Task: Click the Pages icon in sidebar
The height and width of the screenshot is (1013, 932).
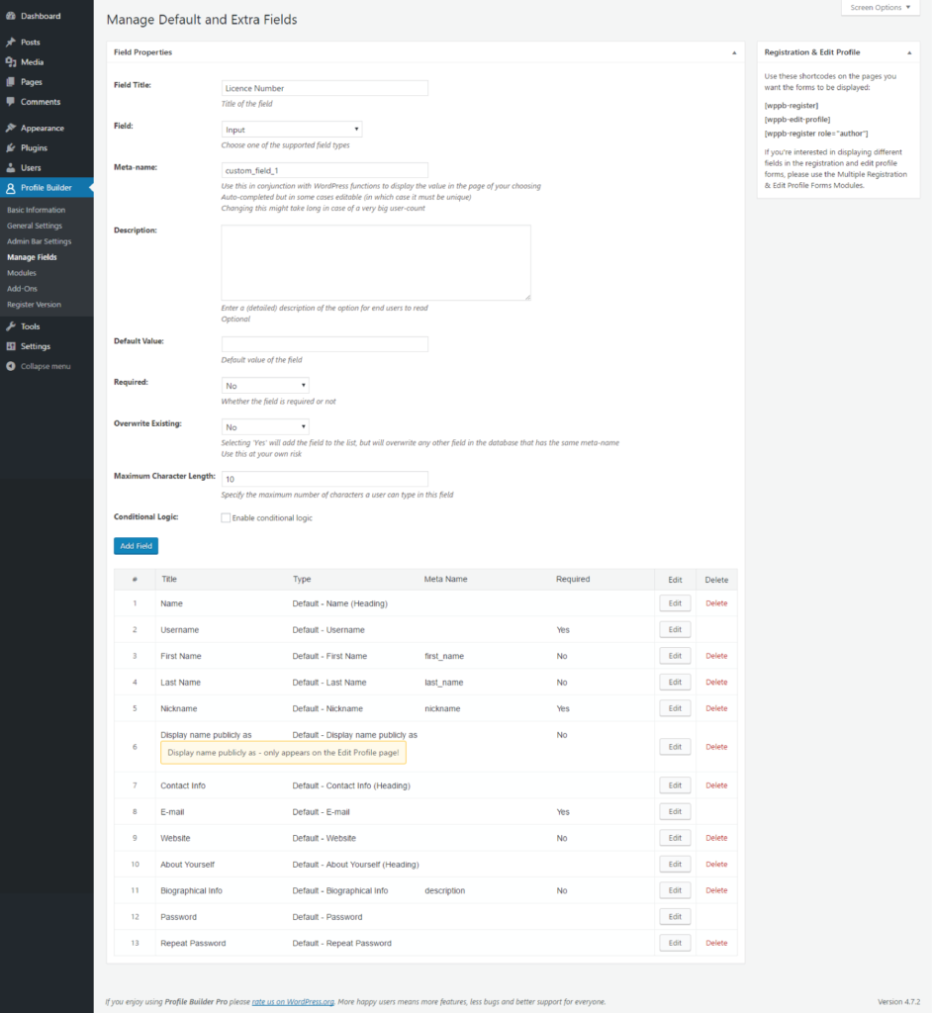Action: (10, 82)
